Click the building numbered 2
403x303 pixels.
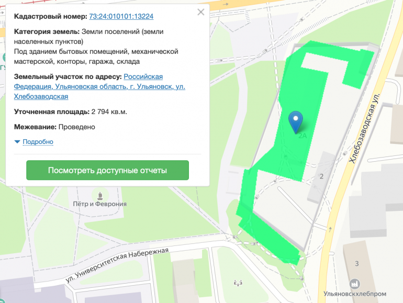(321, 176)
